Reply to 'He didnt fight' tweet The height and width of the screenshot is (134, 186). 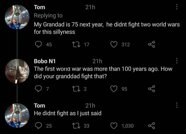39,126
